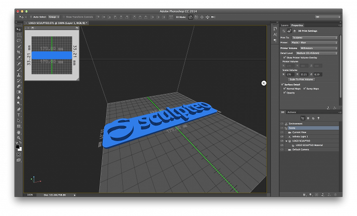Open the Printer Volume units dropdown

pos(318,48)
